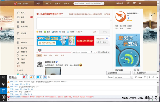
Task: Expand the 热门 menu in top bar
Action: (x=48, y=3)
